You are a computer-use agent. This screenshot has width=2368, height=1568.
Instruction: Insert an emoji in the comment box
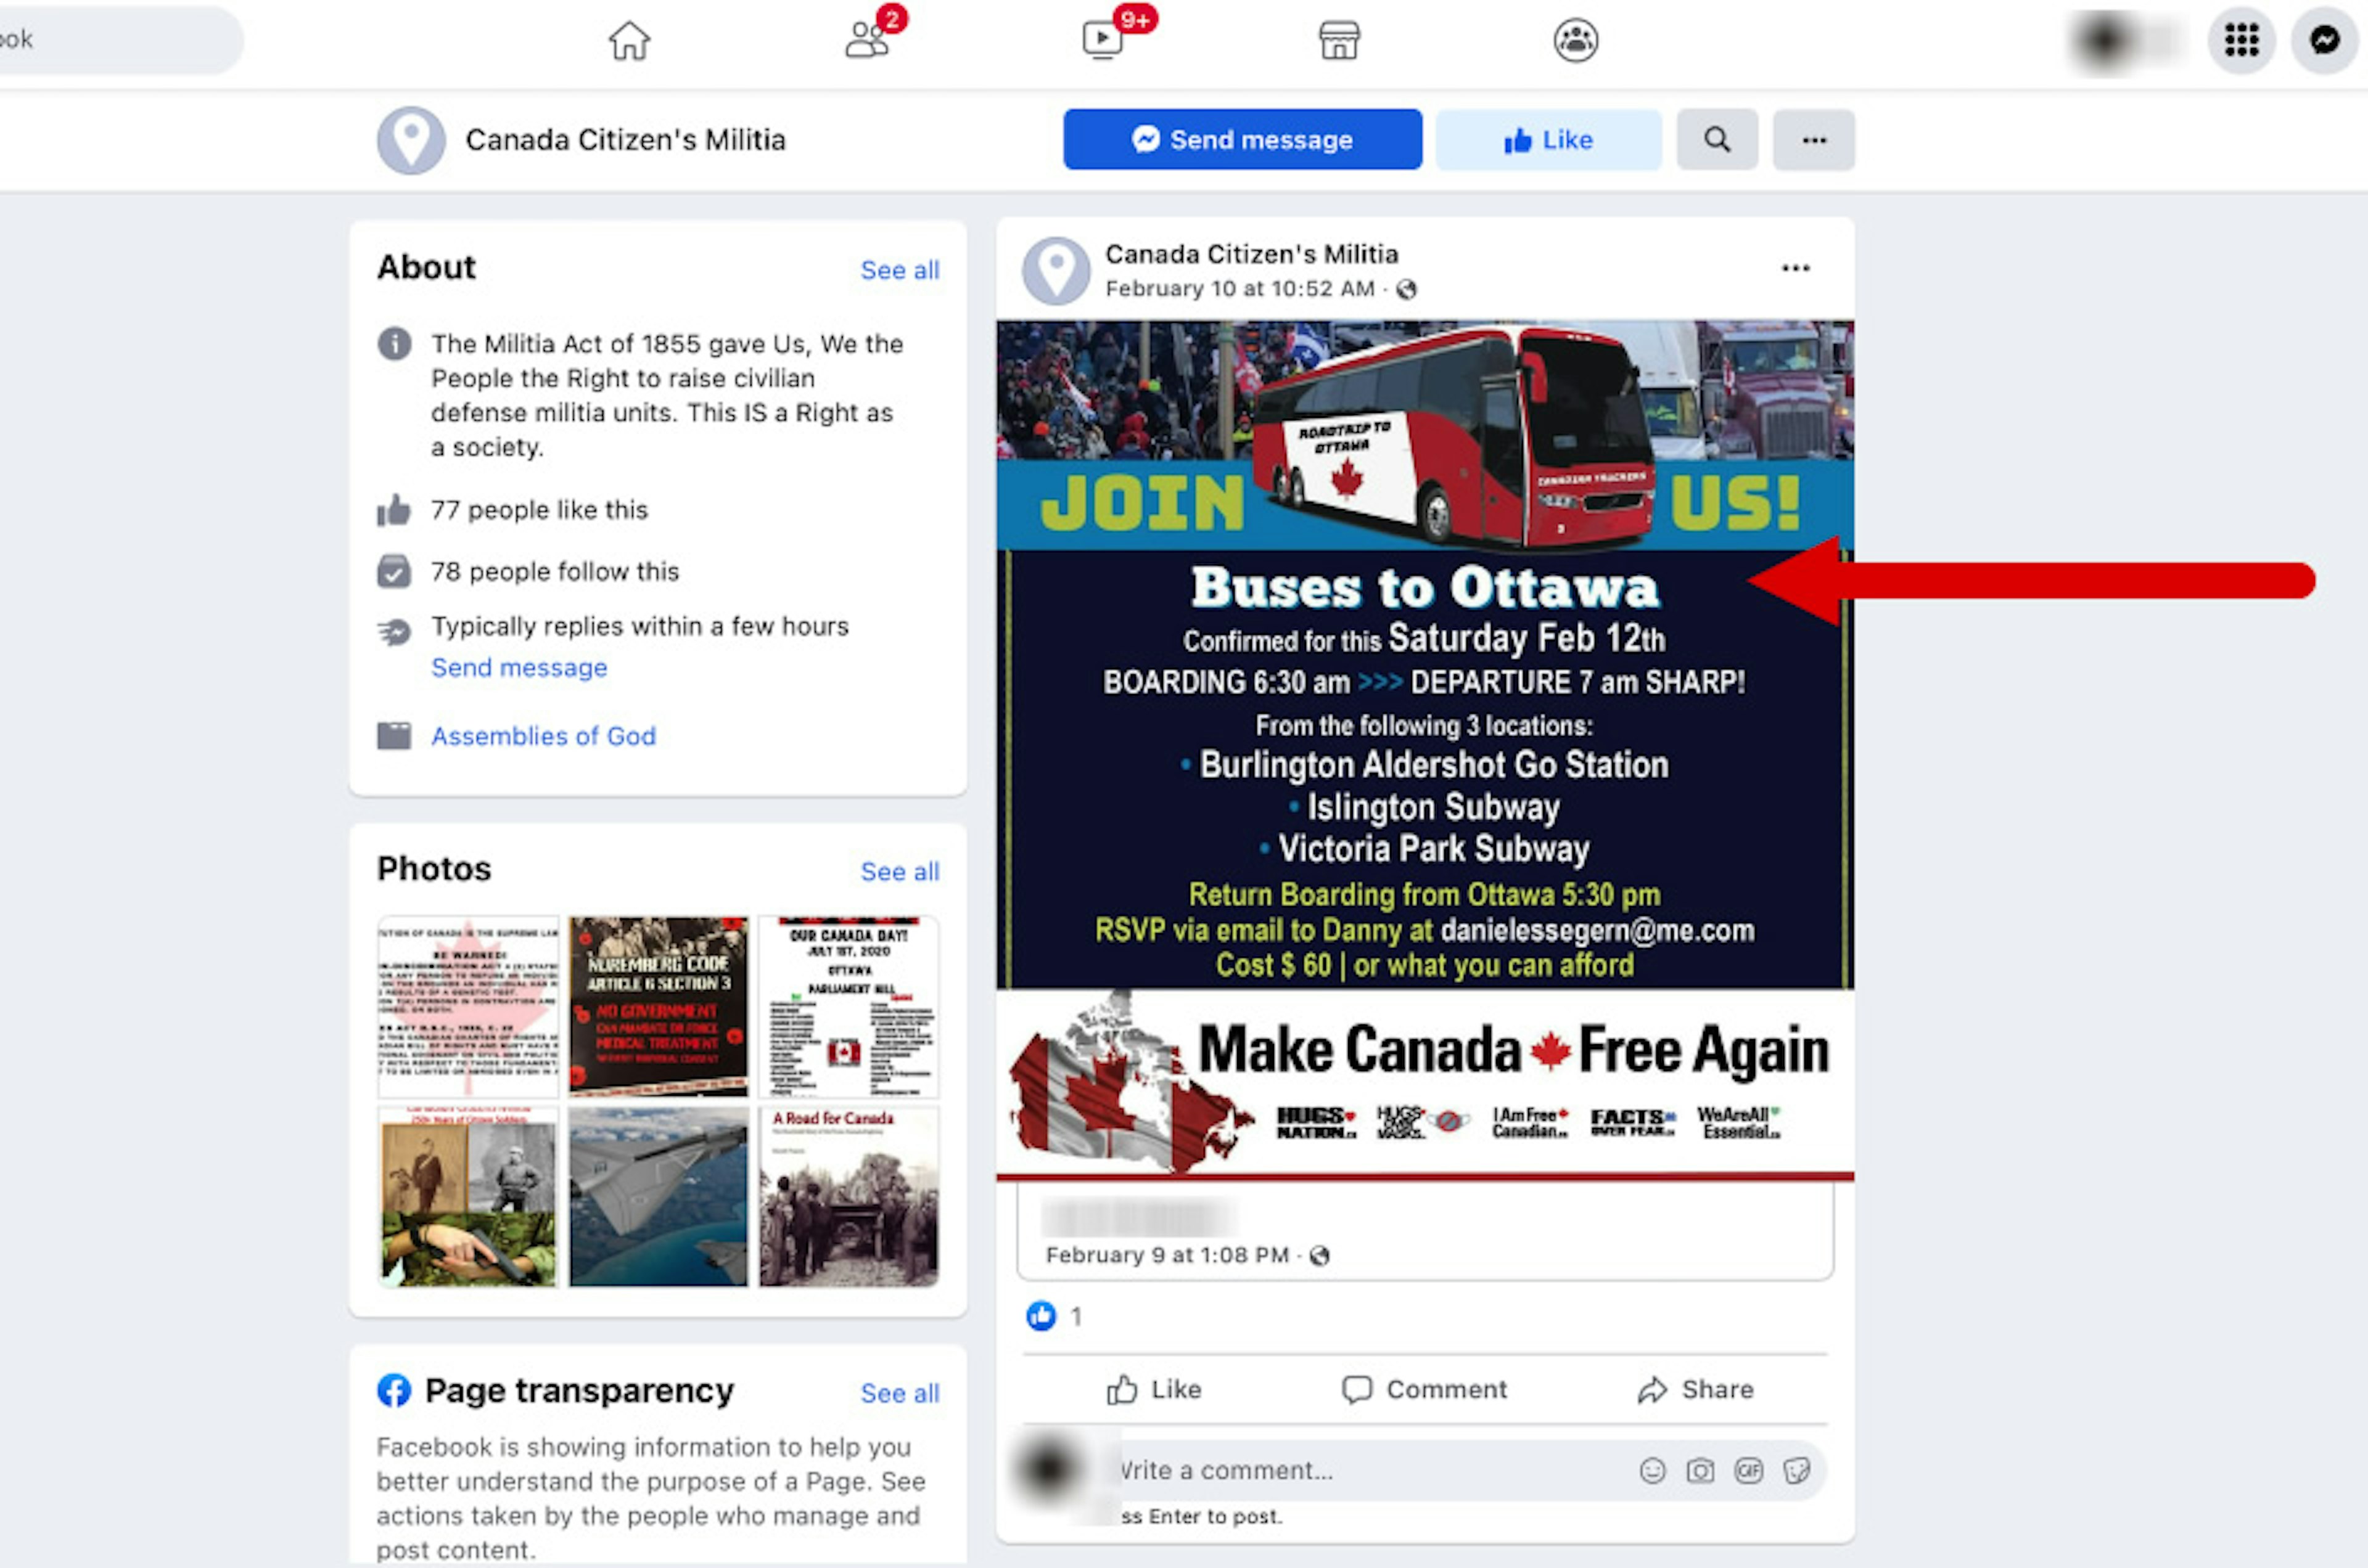[x=1653, y=1470]
